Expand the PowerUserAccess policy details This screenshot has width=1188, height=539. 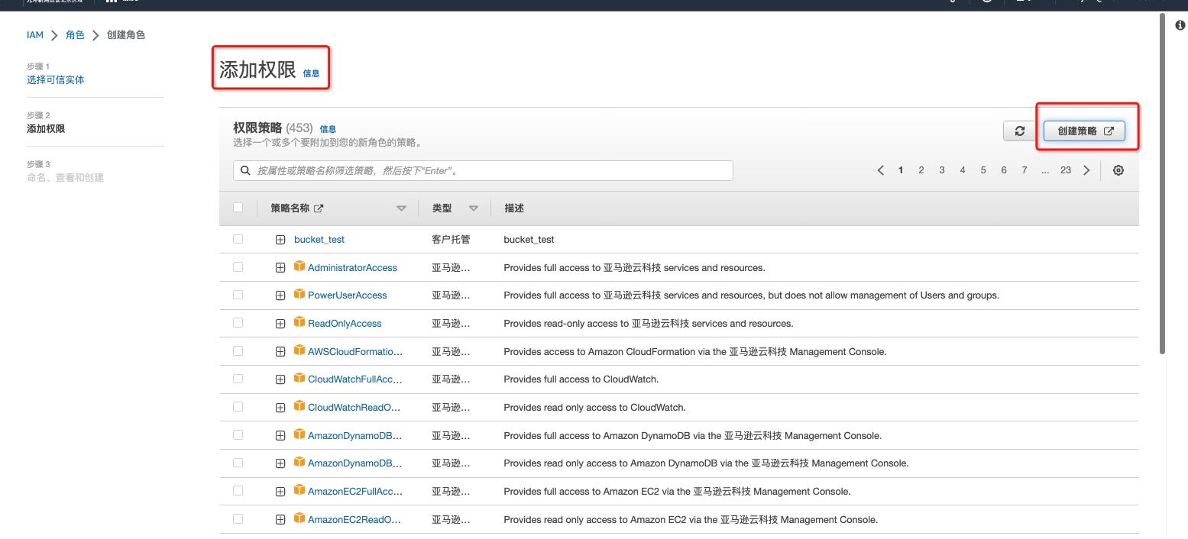(280, 295)
